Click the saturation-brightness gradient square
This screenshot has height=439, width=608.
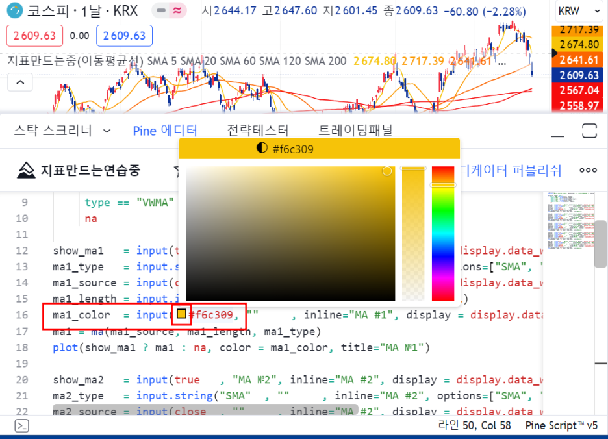coord(291,233)
